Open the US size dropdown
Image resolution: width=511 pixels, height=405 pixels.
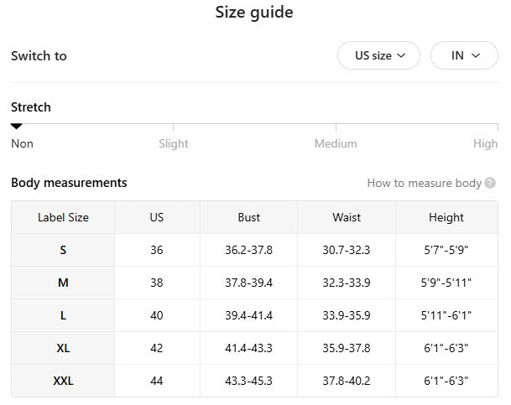click(x=378, y=55)
